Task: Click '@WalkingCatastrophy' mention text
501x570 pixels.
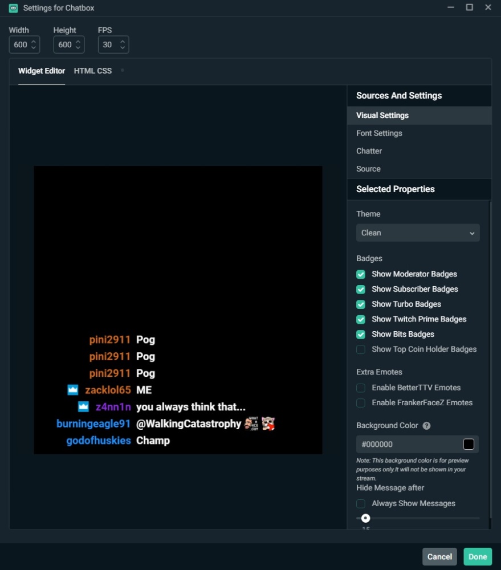Action: pyautogui.click(x=189, y=424)
